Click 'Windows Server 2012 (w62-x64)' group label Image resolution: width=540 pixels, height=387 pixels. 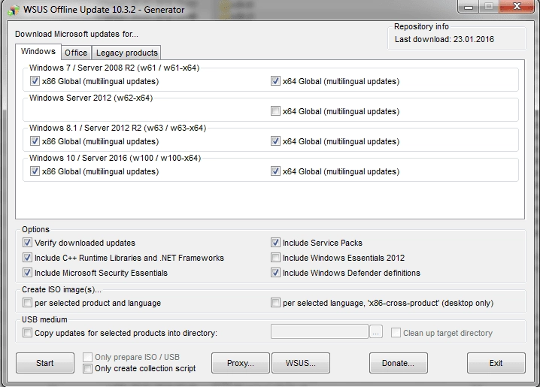pos(91,98)
